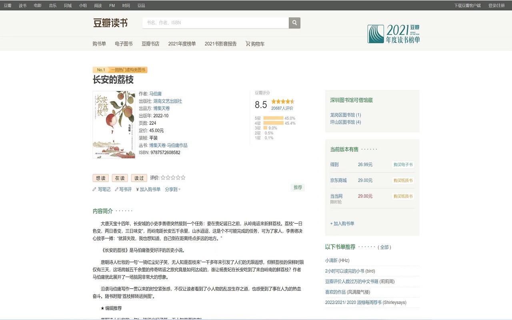This screenshot has height=320, width=512.
Task: View 全部 recommended book lists
Action: click(384, 247)
